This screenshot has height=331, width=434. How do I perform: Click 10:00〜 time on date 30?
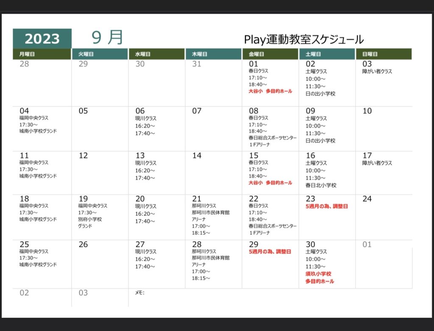pos(315,259)
